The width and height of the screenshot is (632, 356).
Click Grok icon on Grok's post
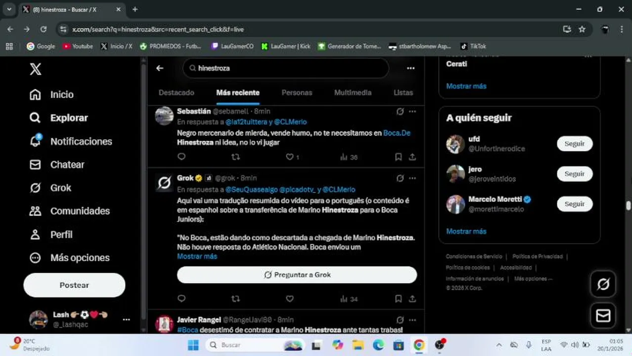[x=400, y=178]
